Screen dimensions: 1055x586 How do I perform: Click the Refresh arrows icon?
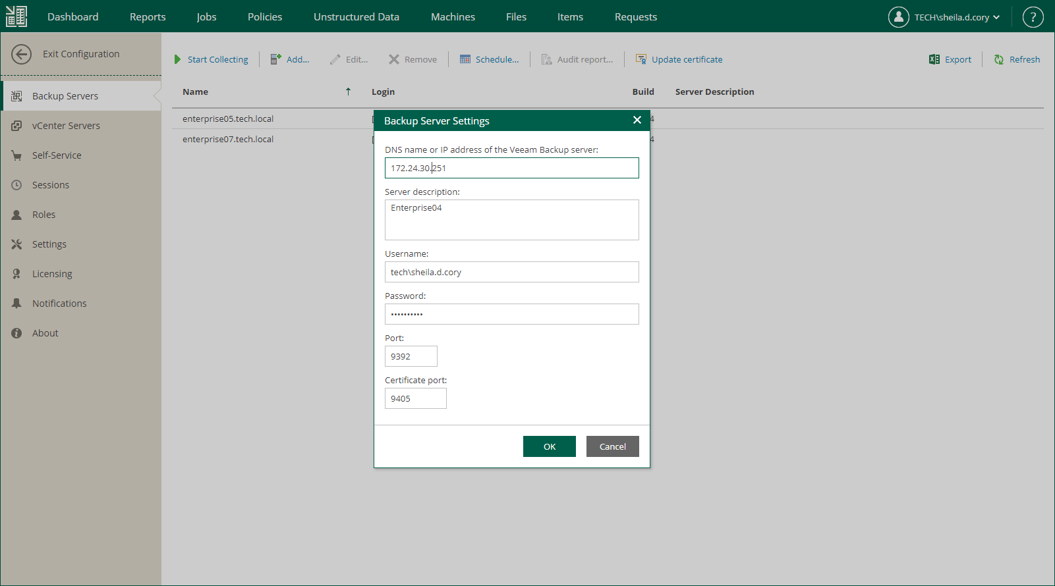tap(999, 59)
